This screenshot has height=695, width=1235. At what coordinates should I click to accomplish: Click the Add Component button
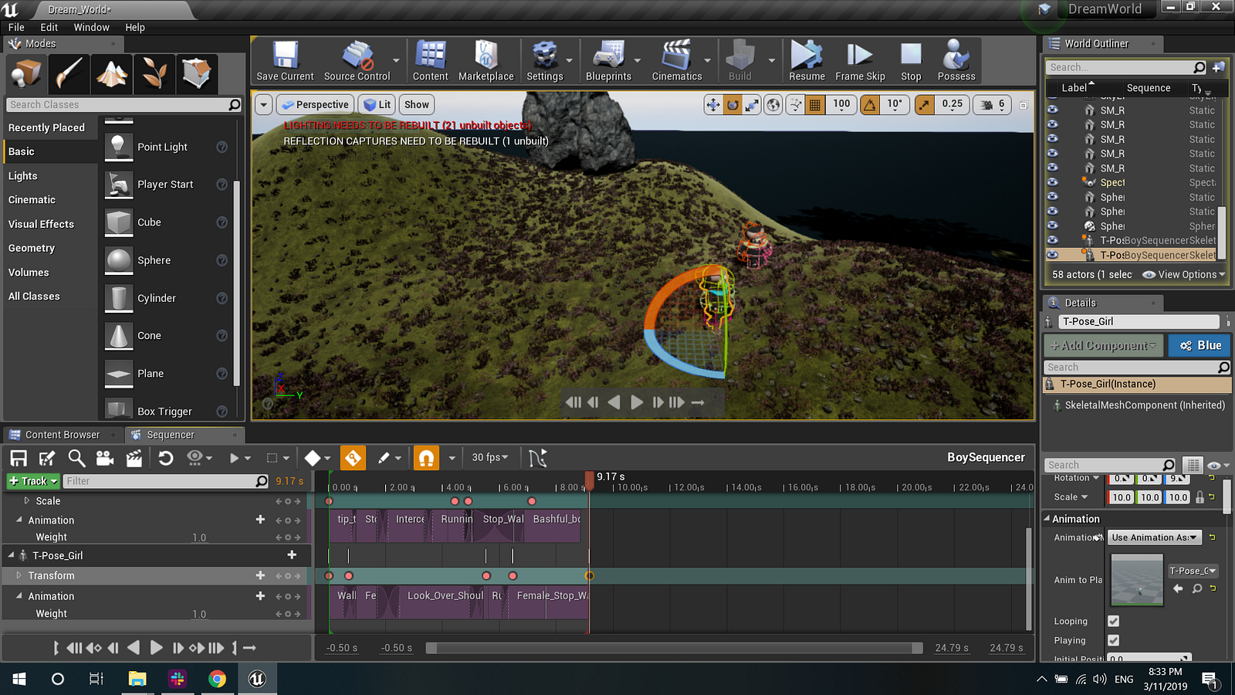click(x=1103, y=345)
